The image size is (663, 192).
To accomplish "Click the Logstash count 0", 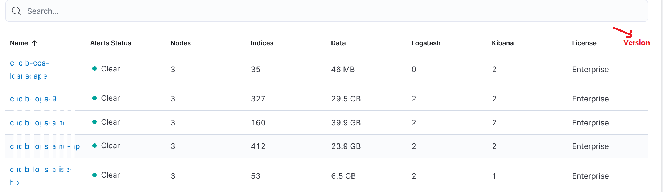I will [414, 70].
